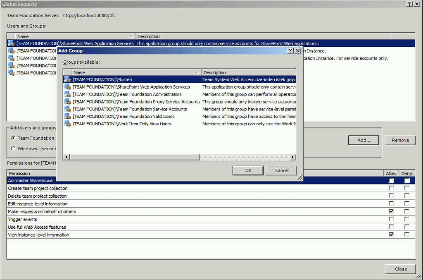Check Deny for Delete team project collection
This screenshot has width=423, height=280.
[407, 196]
